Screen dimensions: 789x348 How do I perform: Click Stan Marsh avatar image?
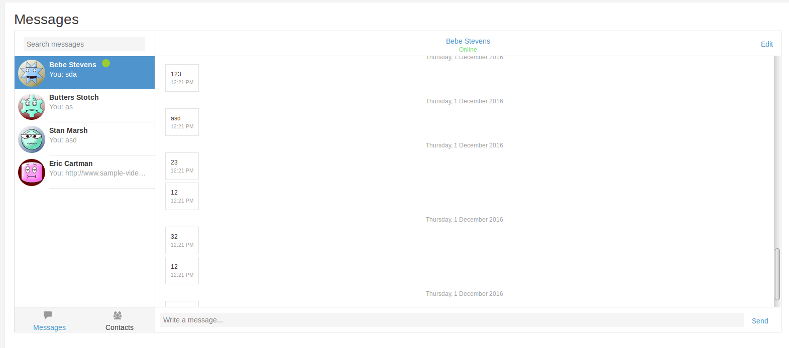(x=32, y=139)
